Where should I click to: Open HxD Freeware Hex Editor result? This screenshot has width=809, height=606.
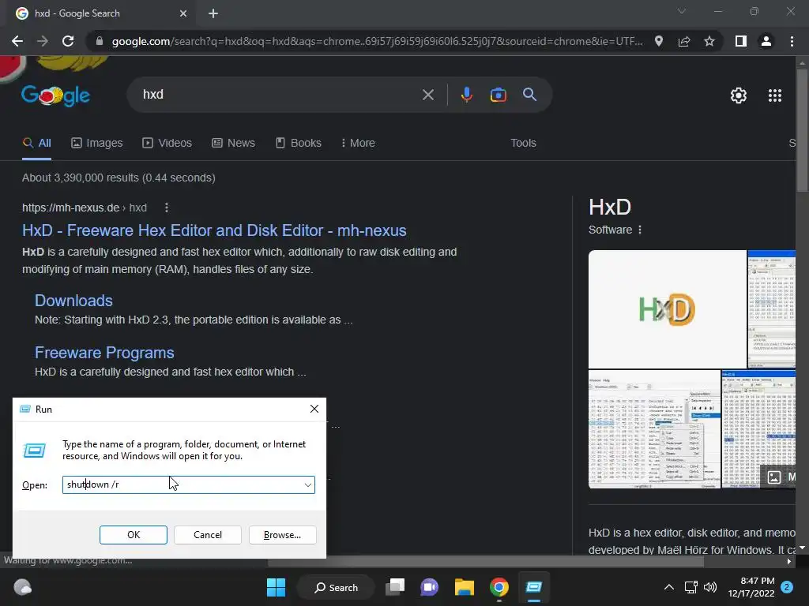click(214, 230)
